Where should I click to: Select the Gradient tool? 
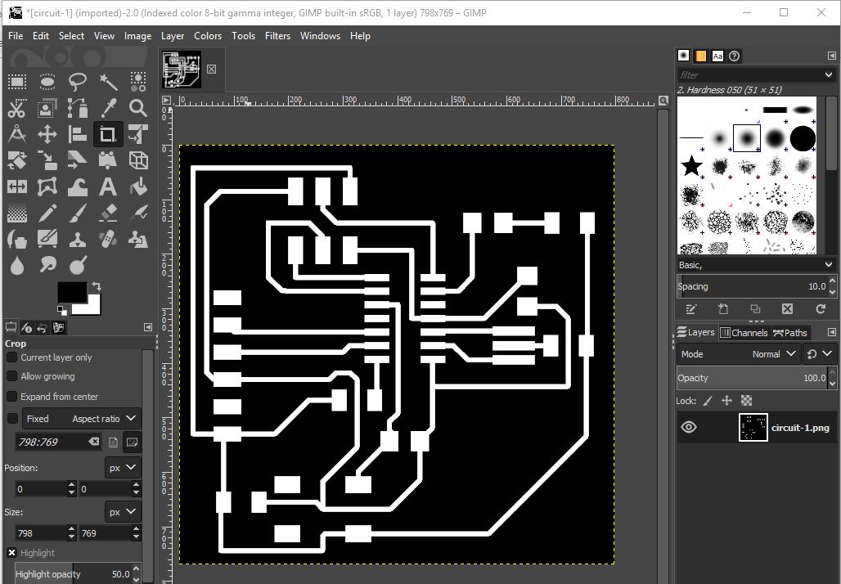pos(16,213)
